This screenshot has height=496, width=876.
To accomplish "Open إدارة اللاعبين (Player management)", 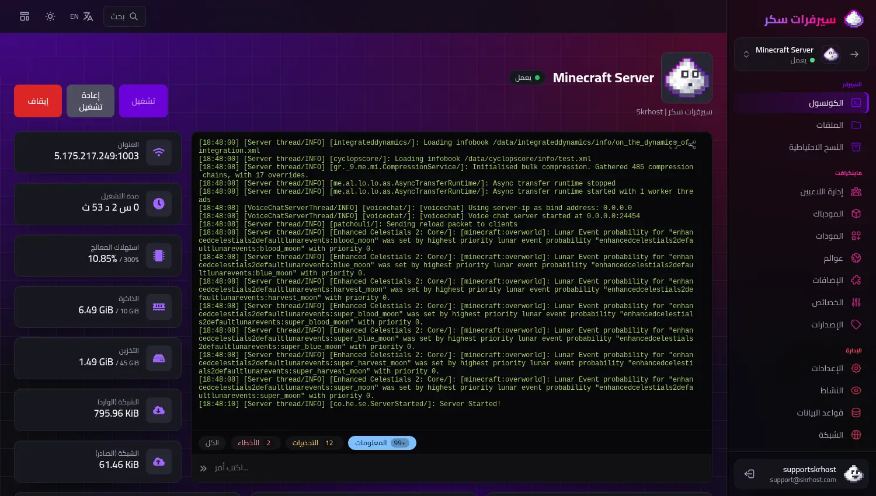I will (x=801, y=191).
